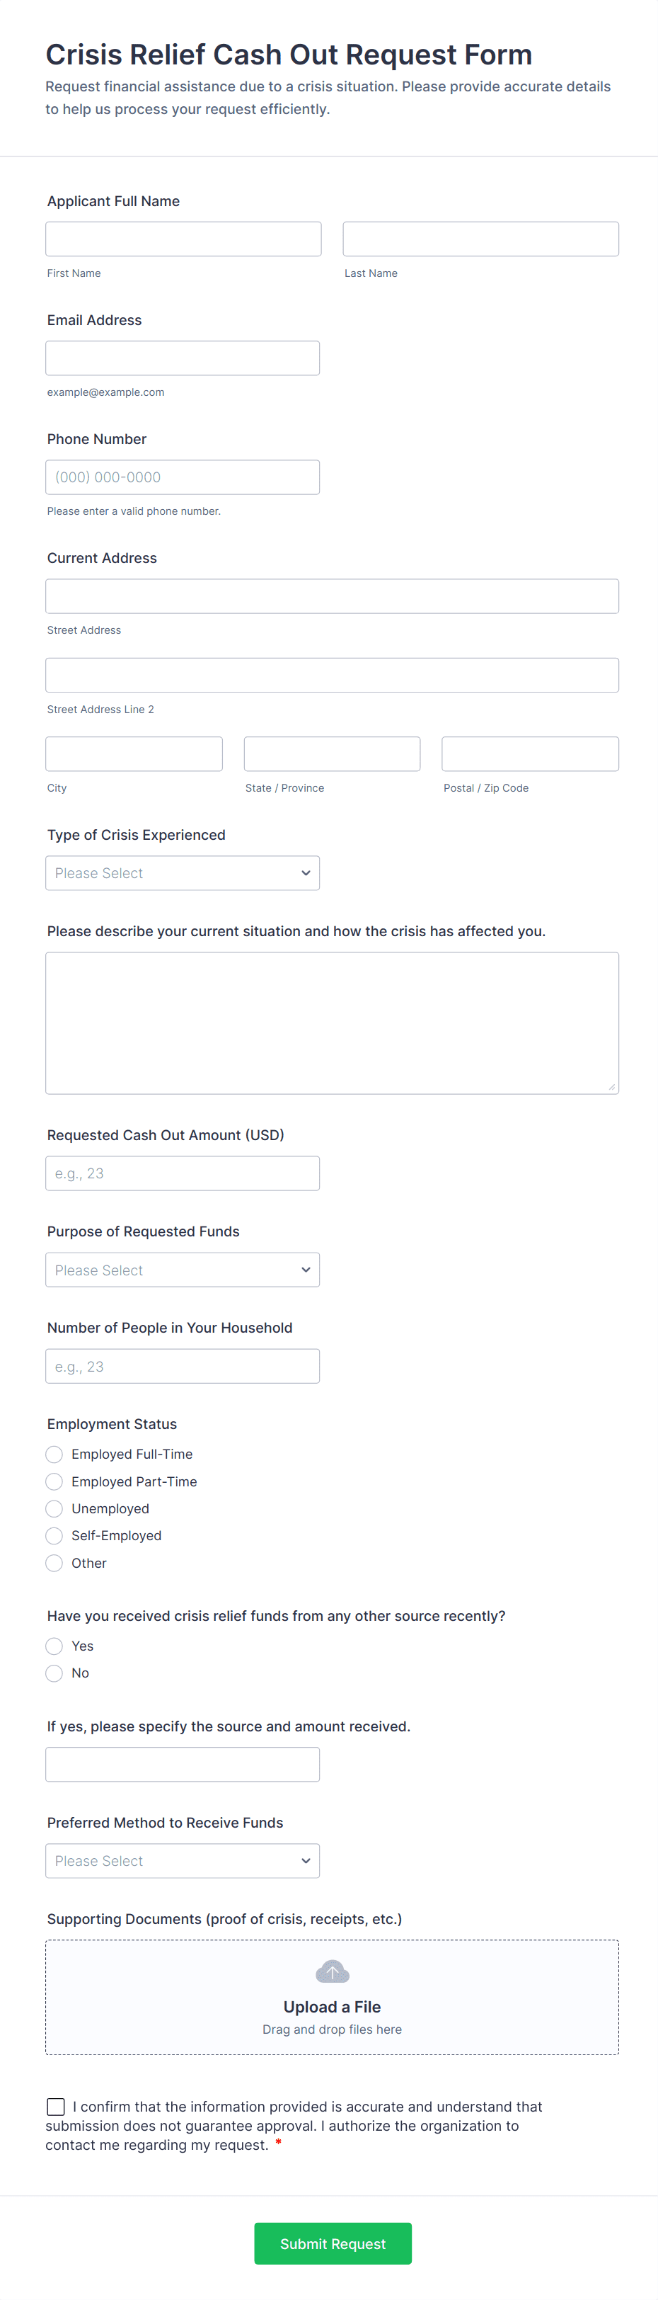The width and height of the screenshot is (658, 2300).
Task: Select the Other employment status option
Action: (54, 1564)
